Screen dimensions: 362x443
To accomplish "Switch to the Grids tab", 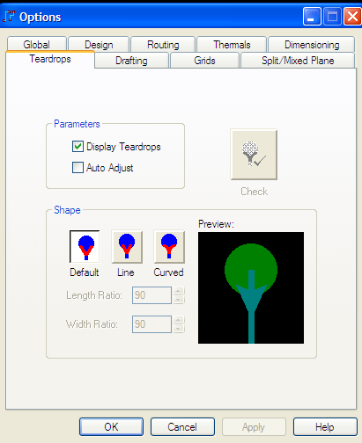I will [x=204, y=61].
